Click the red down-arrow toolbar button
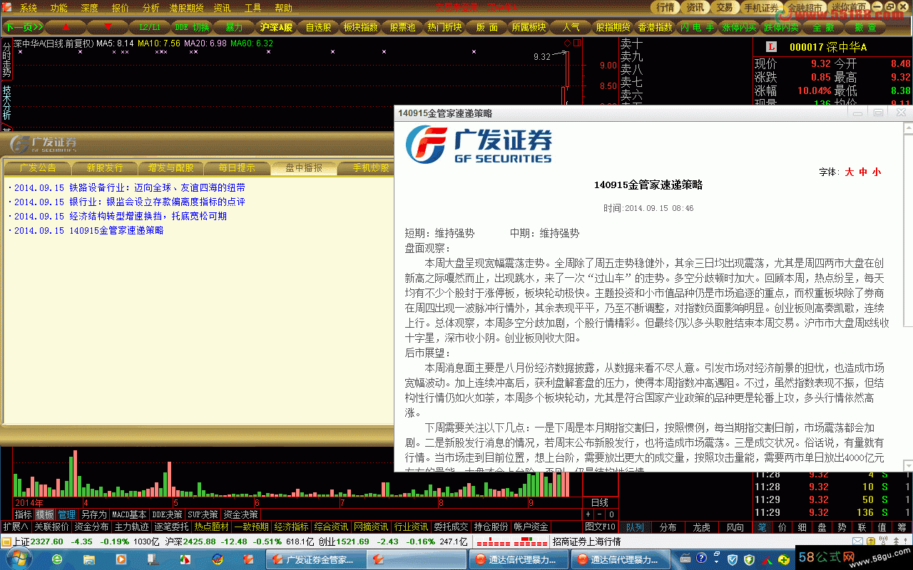This screenshot has width=913, height=570. [108, 27]
